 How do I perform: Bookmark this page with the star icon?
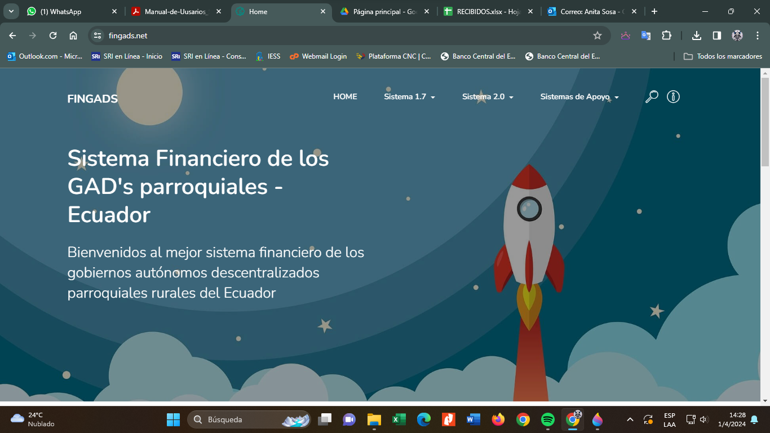(x=598, y=36)
